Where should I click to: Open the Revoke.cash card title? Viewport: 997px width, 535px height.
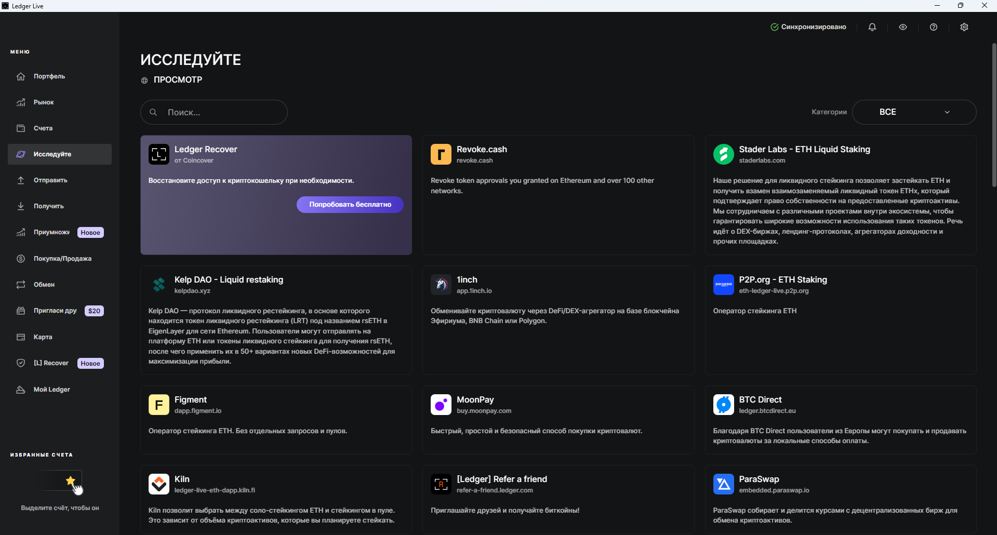pos(482,149)
